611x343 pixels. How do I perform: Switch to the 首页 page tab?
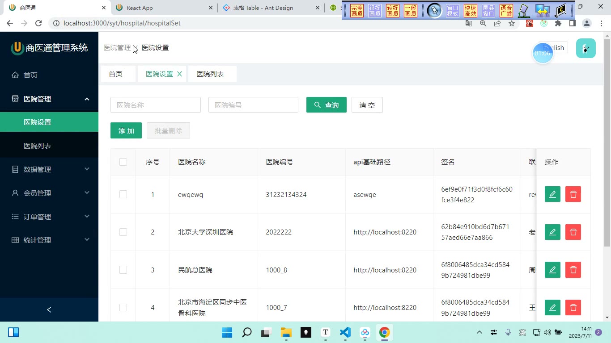pyautogui.click(x=118, y=74)
